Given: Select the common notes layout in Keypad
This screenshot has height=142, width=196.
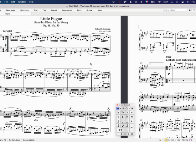Looking at the screenshot, I should click(118, 108).
